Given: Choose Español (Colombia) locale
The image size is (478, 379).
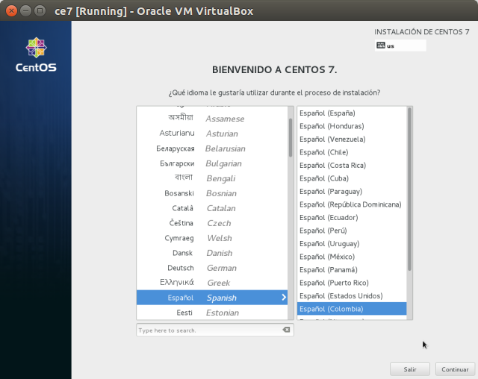Looking at the screenshot, I should point(352,309).
